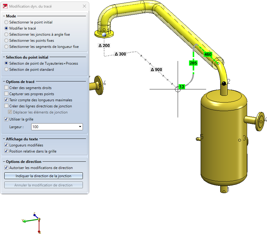The width and height of the screenshot is (267, 234).
Task: Click the green 205 length label
Action: point(193,63)
